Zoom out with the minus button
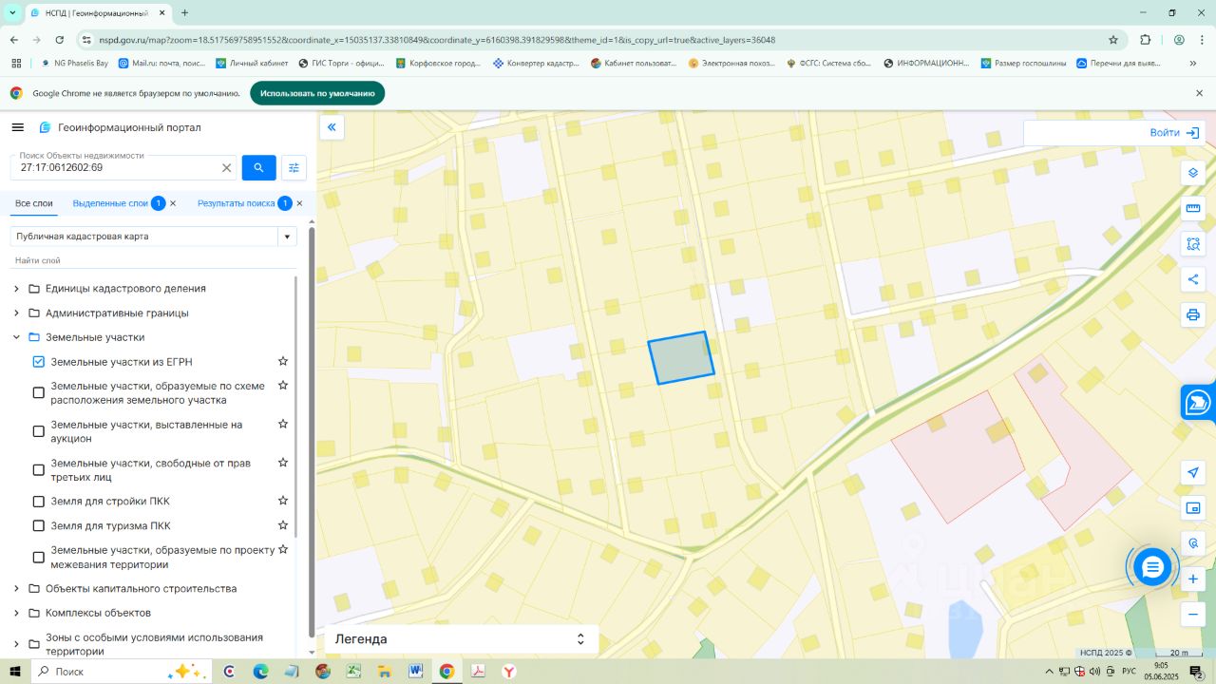This screenshot has height=684, width=1216. tap(1193, 614)
